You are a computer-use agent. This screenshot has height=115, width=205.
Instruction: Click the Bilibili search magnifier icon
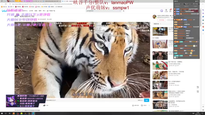pyautogui.click(x=124, y=11)
